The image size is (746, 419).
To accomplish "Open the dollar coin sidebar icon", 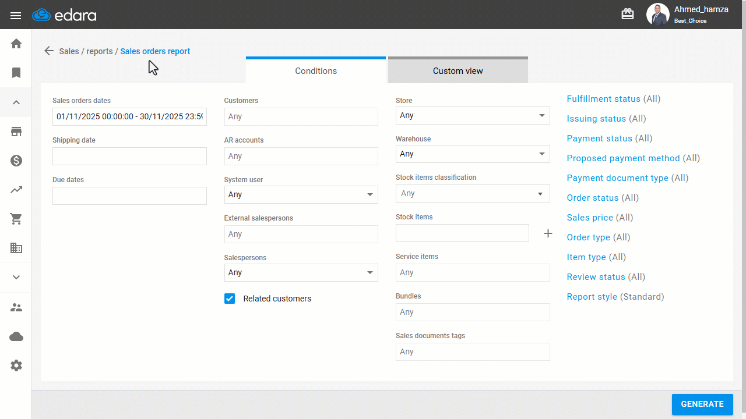I will pos(16,161).
